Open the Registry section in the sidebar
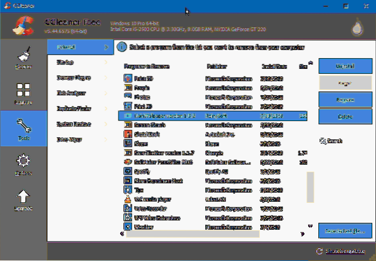This screenshot has width=376, height=261. 24,93
